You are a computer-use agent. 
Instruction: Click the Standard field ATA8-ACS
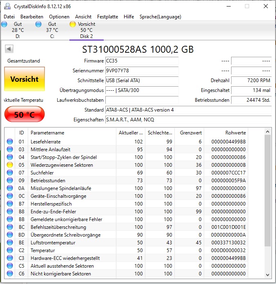(188, 110)
